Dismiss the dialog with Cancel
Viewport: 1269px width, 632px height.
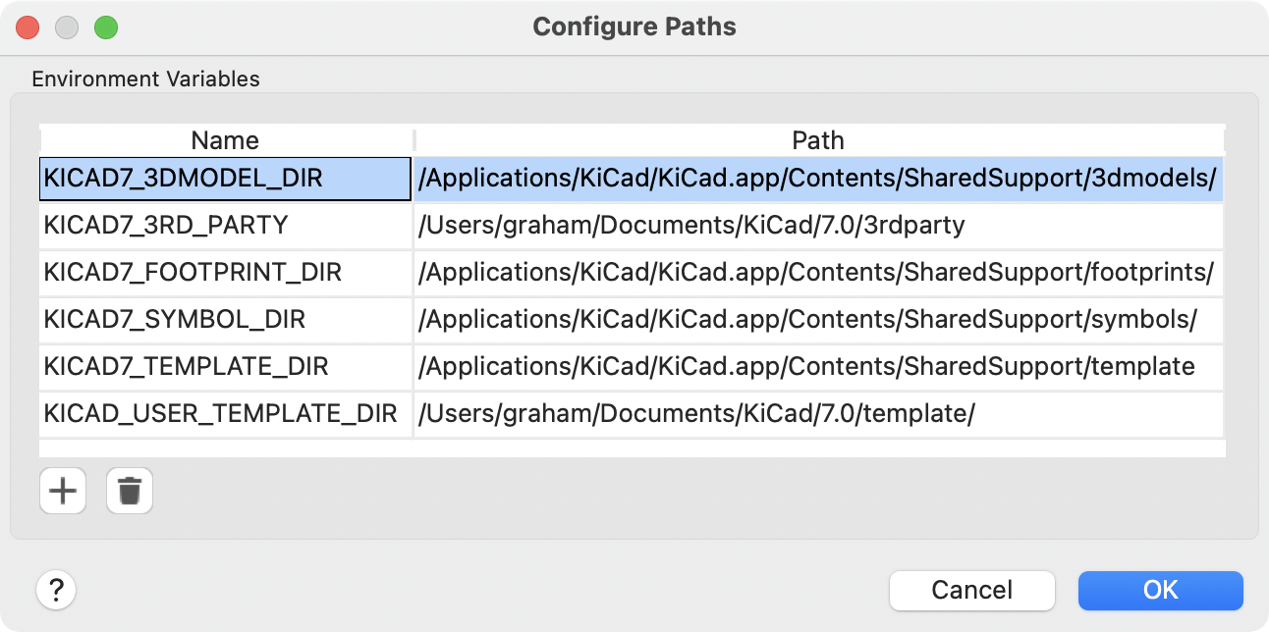tap(971, 590)
